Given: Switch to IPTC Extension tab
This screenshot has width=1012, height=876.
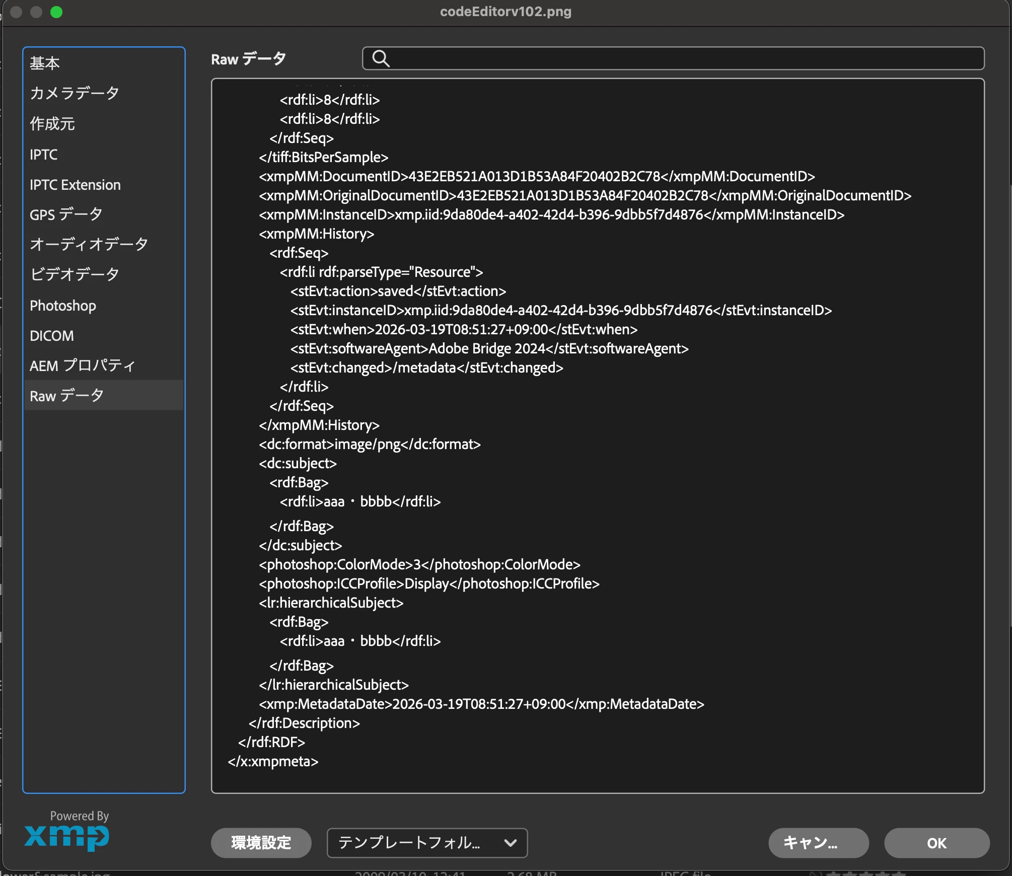Looking at the screenshot, I should coord(75,185).
